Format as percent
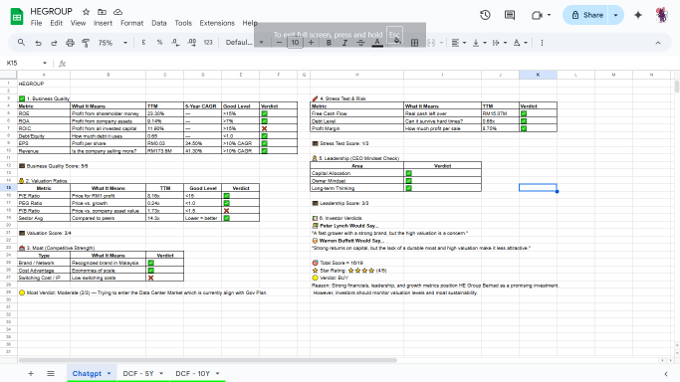The height and width of the screenshot is (382, 680). click(x=159, y=43)
